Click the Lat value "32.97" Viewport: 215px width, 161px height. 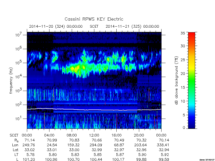119,150
